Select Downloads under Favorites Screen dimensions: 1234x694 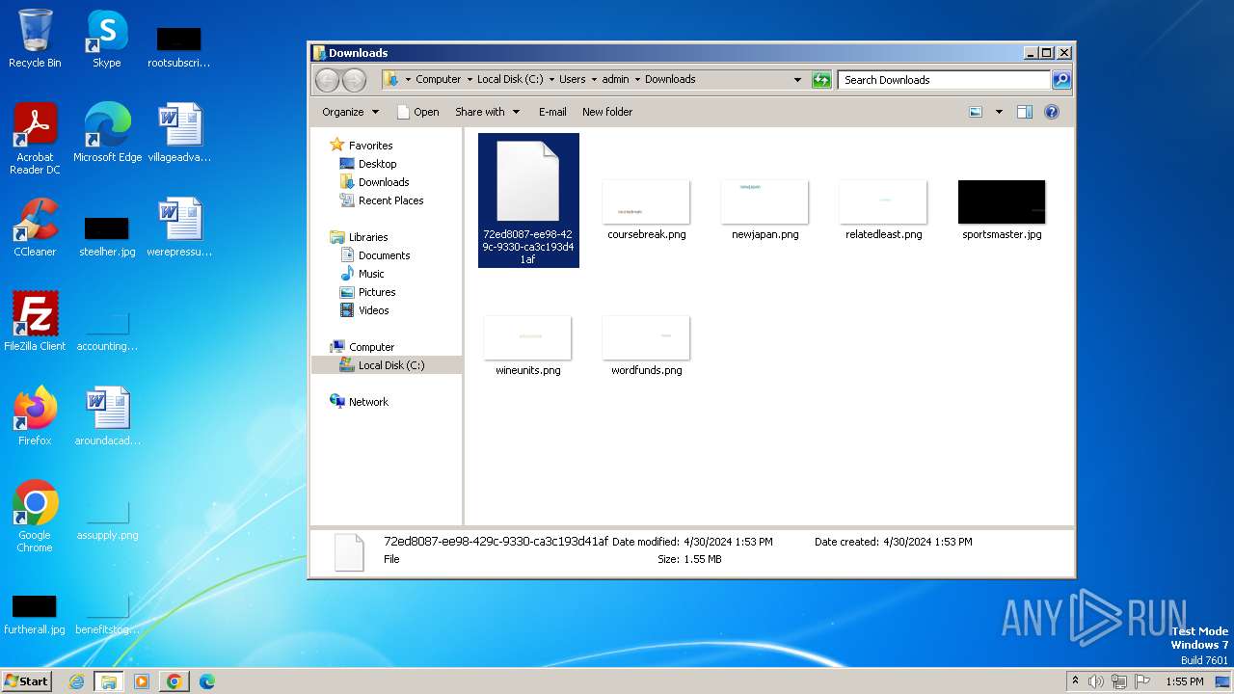384,182
